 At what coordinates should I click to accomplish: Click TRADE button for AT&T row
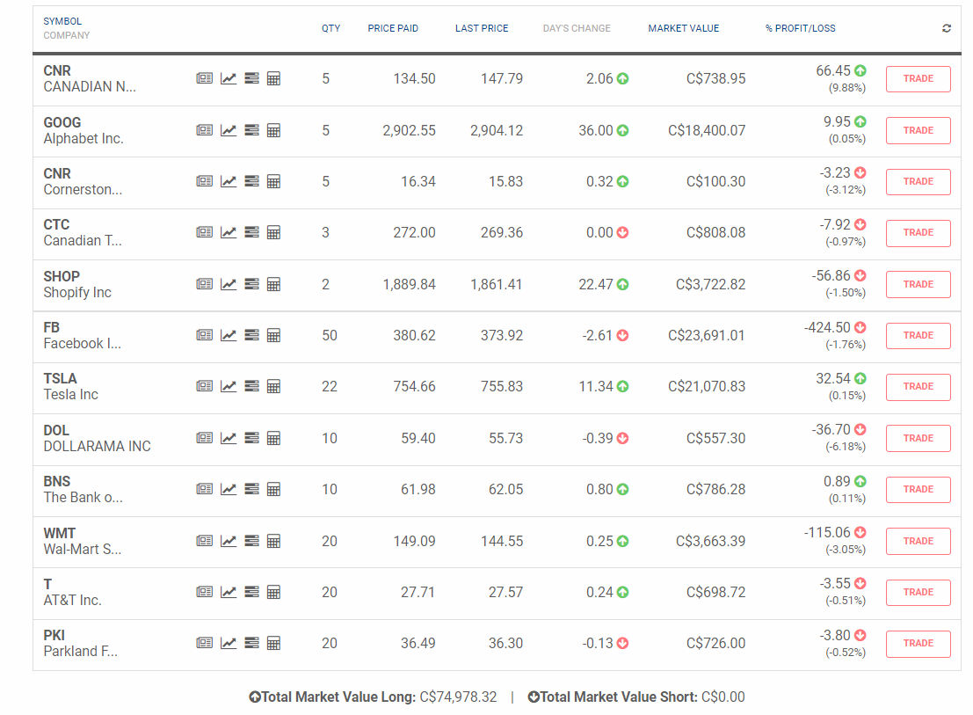coord(918,592)
